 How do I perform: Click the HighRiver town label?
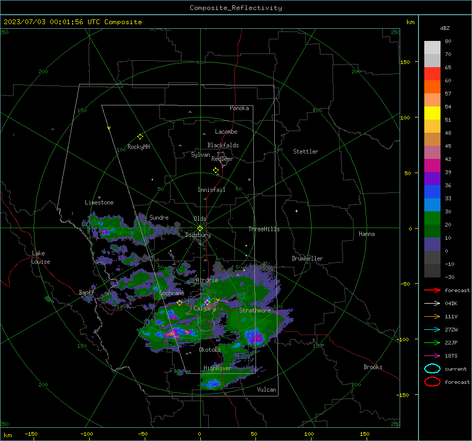[x=217, y=368]
